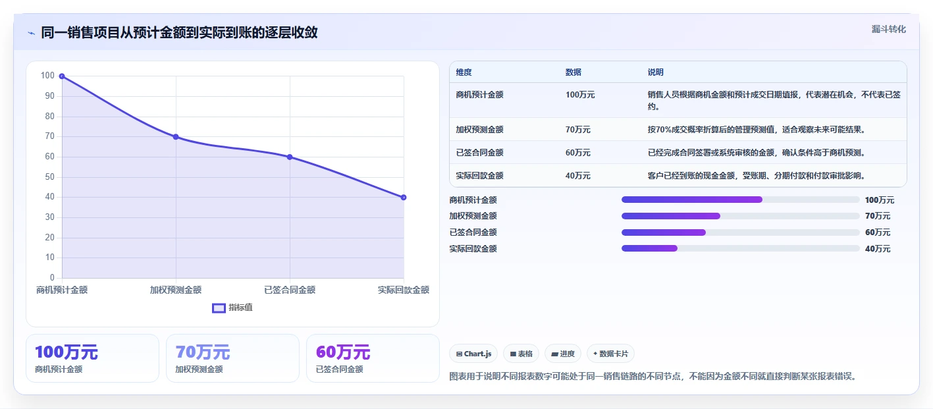Click the 加权预测金额 table cell
Screen dimensions: 933x409
(479, 130)
